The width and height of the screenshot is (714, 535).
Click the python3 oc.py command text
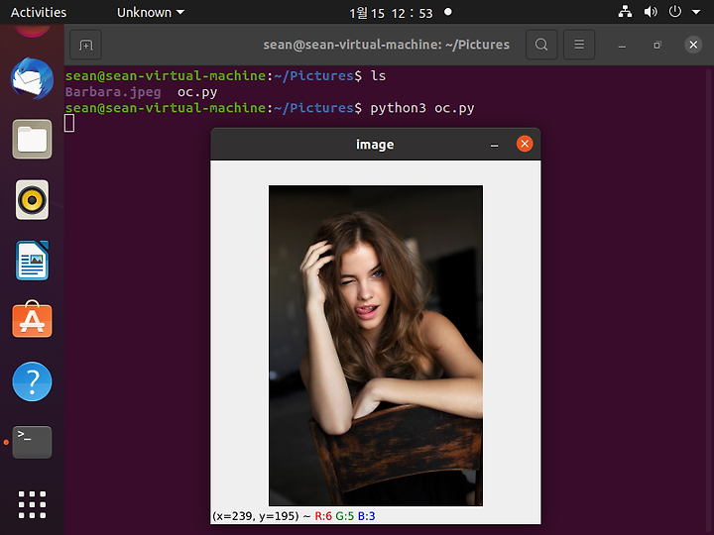point(422,108)
